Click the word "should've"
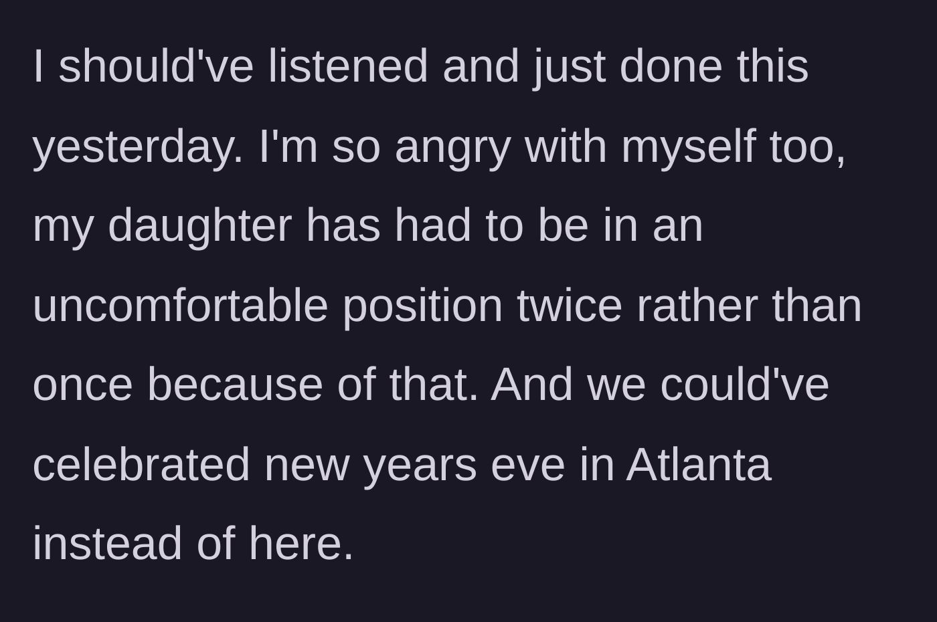Screen dimensions: 937x622 156,66
